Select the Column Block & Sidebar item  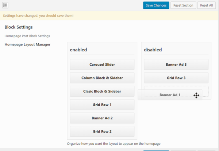coord(102,78)
